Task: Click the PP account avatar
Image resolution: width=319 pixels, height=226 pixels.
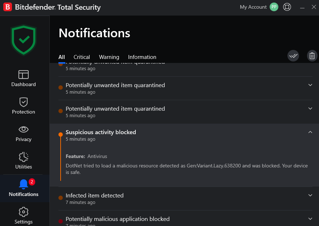Action: pyautogui.click(x=274, y=7)
